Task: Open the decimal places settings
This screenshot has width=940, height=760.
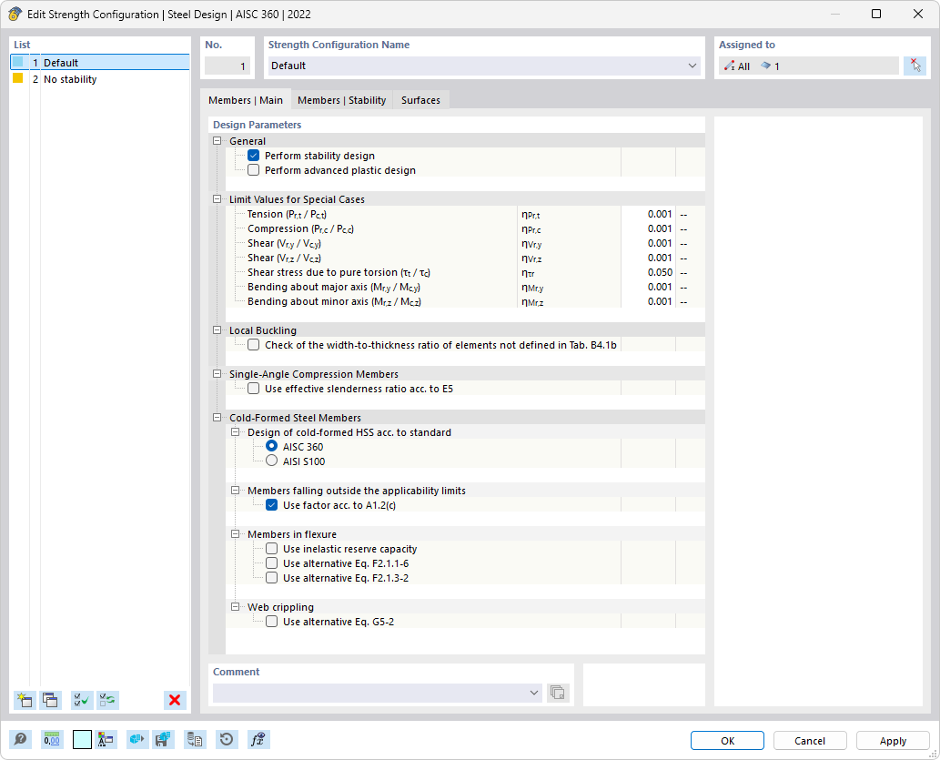Action: (x=52, y=739)
